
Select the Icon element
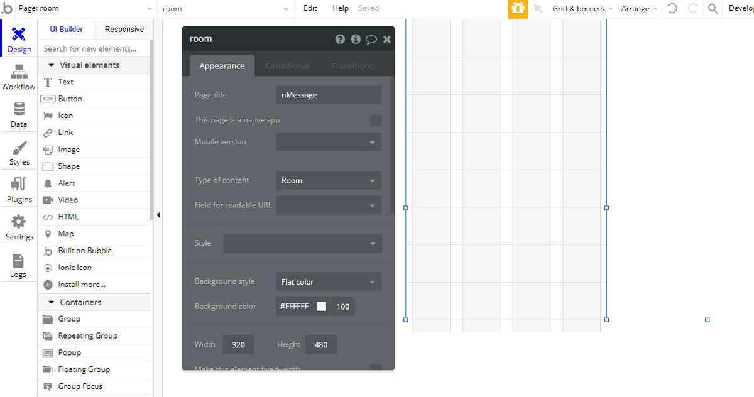point(94,116)
